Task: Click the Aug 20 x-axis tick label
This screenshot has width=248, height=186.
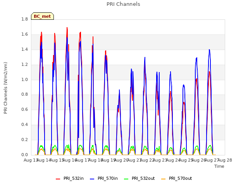Action: pyautogui.click(x=121, y=160)
